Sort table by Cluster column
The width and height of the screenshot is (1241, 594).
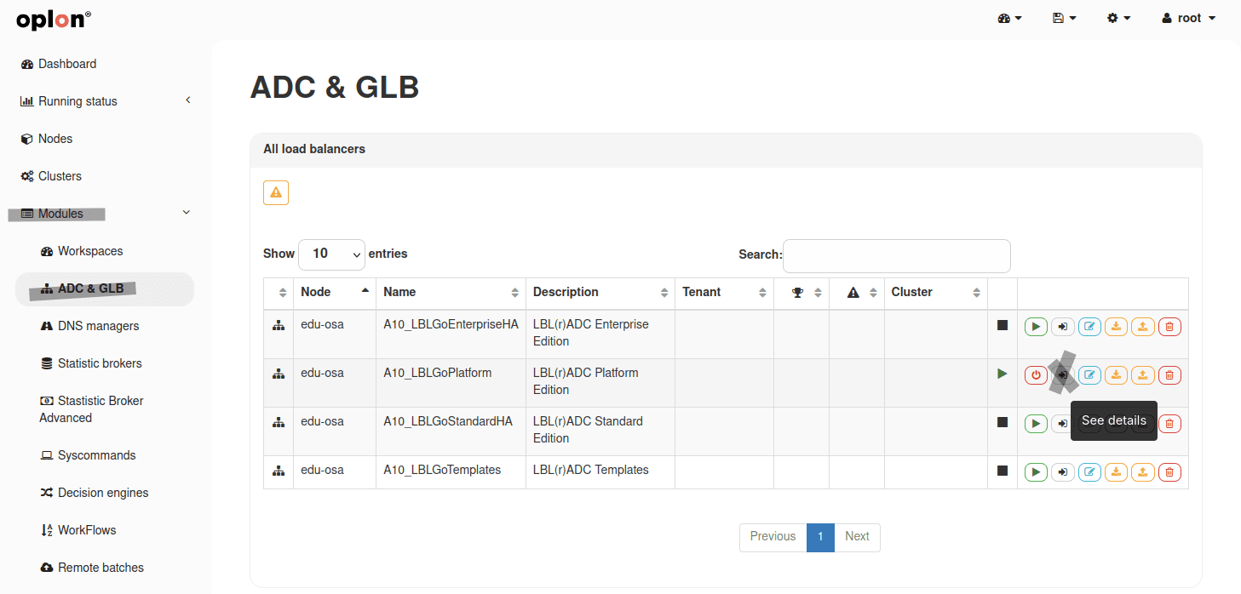tap(935, 292)
